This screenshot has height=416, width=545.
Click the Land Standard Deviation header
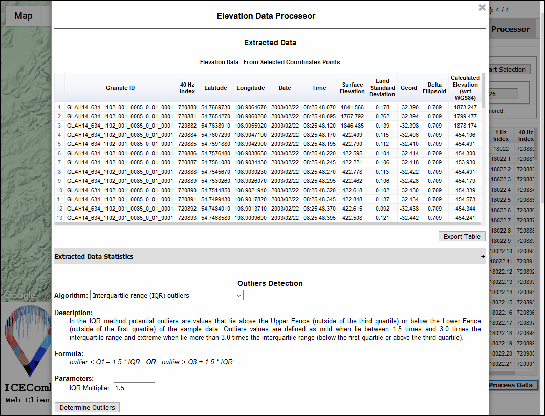382,88
